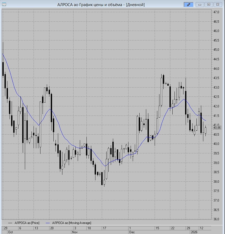Image resolution: width=225 pixels, height=234 pixels.
Task: Click the date label 1 on time axis
Action: [x=130, y=228]
